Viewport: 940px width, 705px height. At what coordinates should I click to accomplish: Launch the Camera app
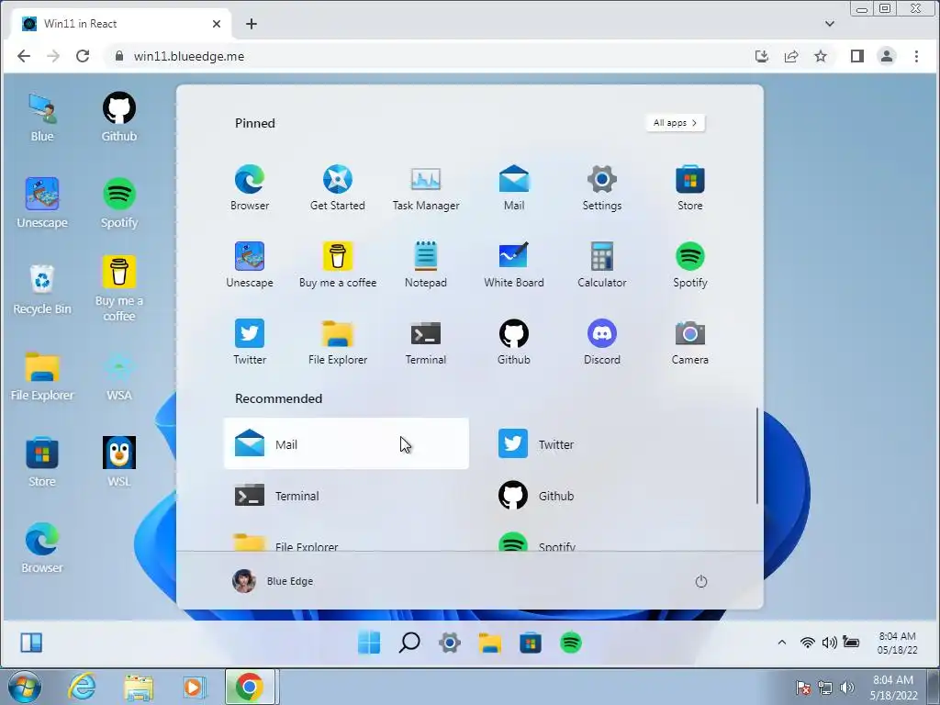pyautogui.click(x=690, y=333)
